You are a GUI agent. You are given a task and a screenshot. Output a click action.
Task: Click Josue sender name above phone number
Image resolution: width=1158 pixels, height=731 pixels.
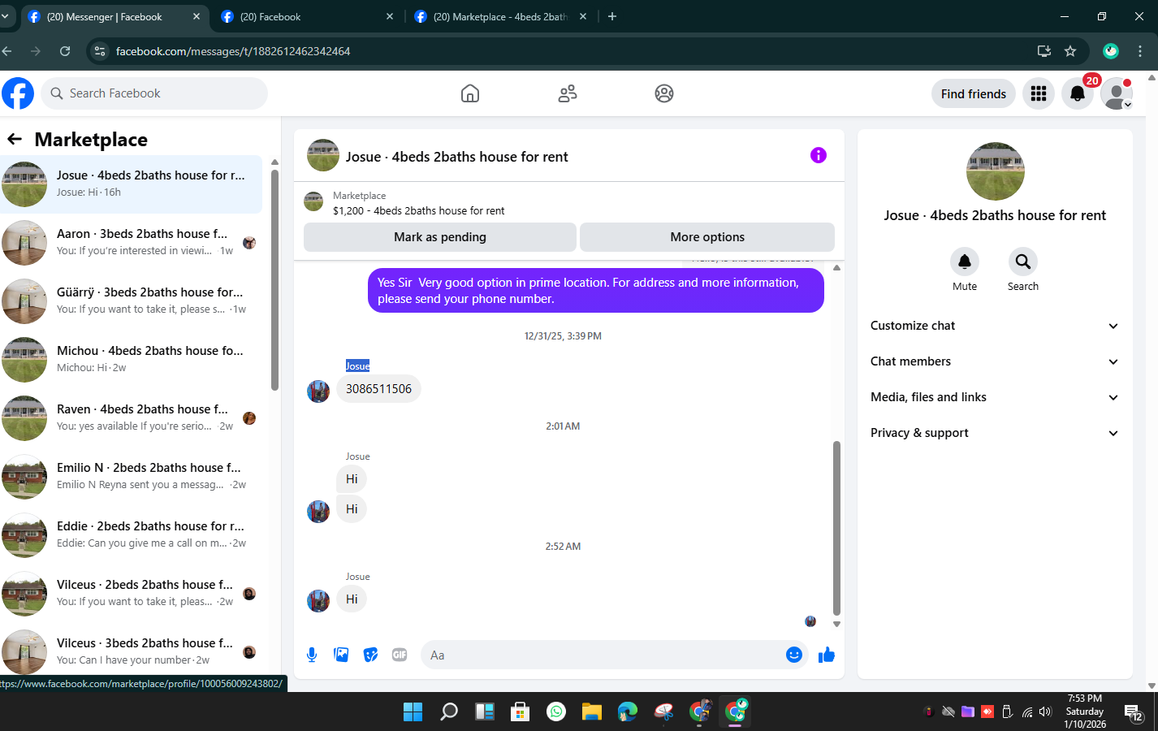click(357, 365)
